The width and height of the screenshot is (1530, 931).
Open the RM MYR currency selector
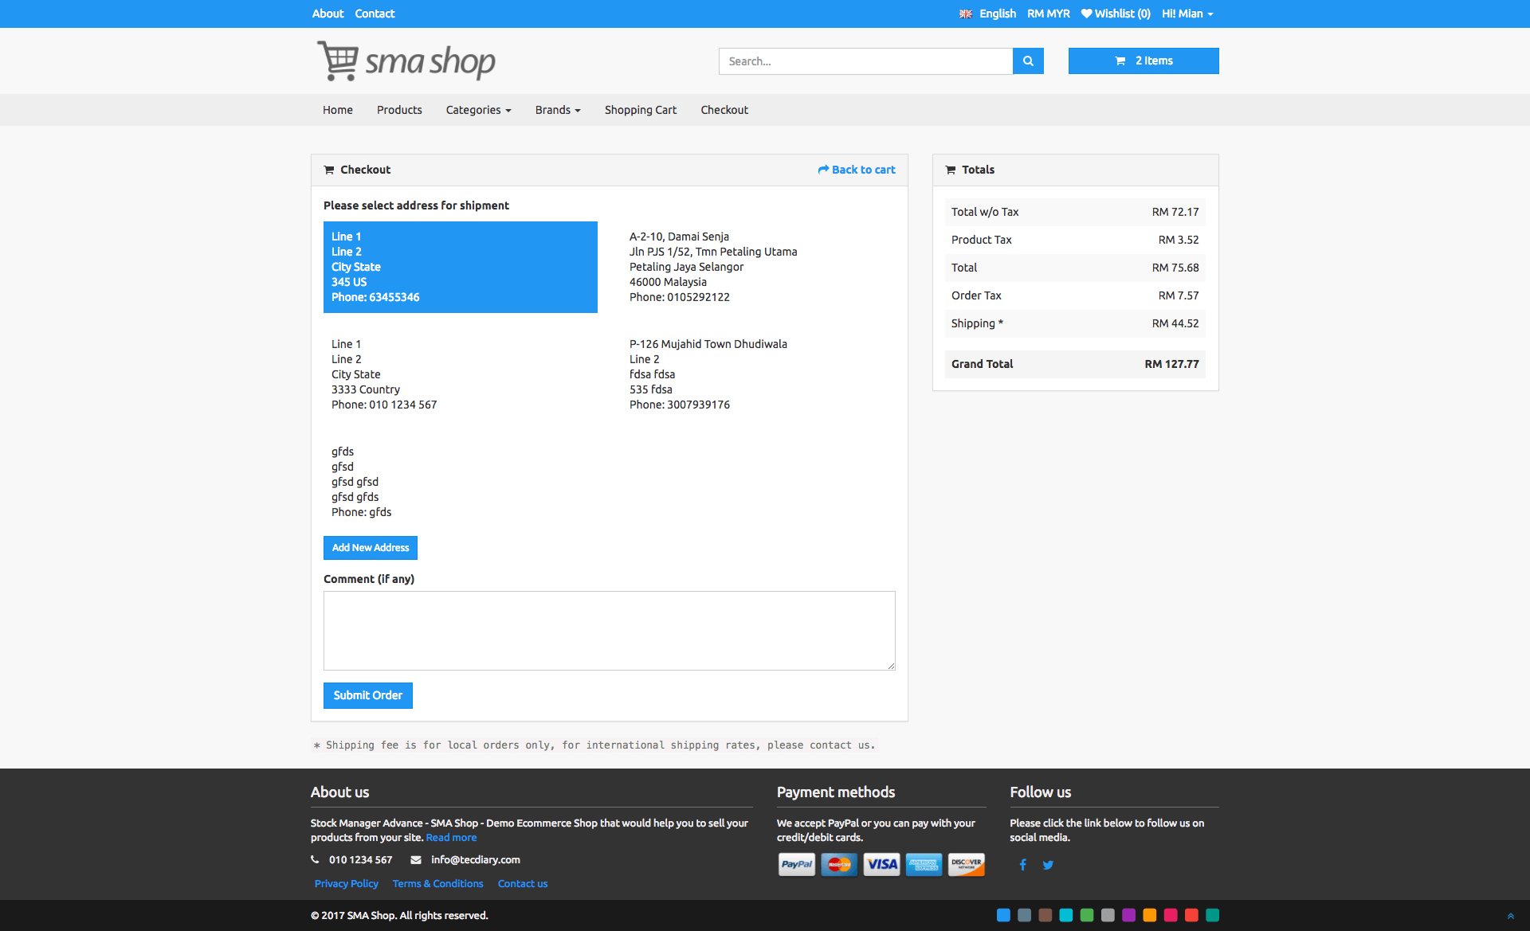click(x=1049, y=14)
